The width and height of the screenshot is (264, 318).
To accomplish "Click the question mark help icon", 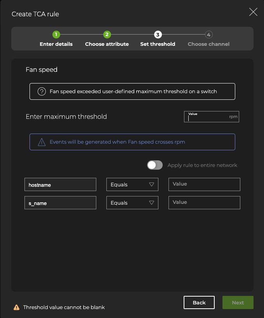I will [x=42, y=92].
